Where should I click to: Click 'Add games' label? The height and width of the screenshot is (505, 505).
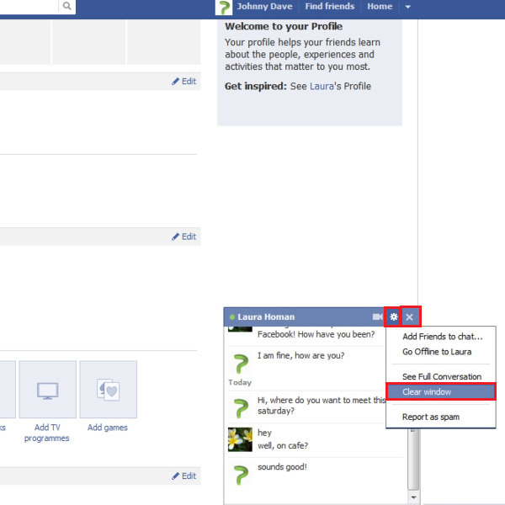pos(108,428)
